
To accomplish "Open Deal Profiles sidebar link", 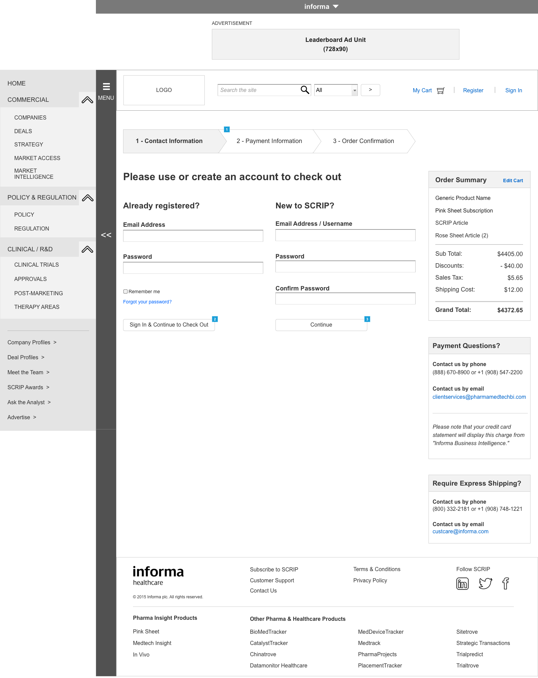I will [26, 357].
